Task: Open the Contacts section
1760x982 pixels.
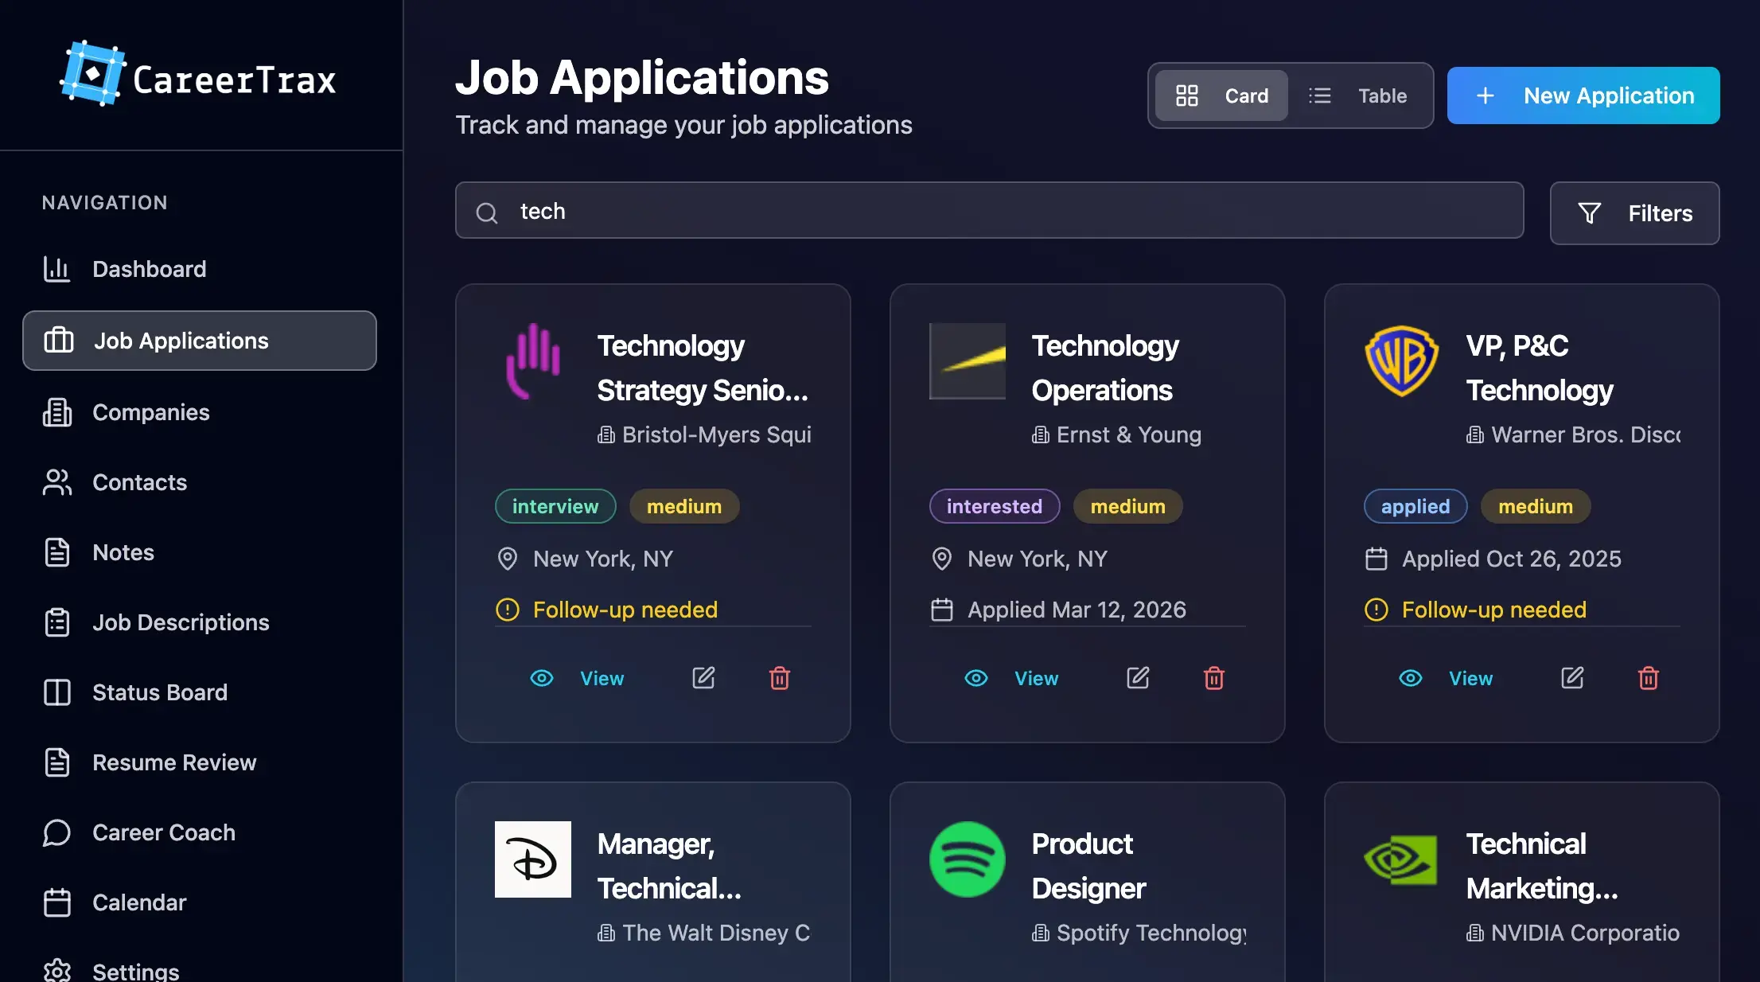Action: click(139, 482)
